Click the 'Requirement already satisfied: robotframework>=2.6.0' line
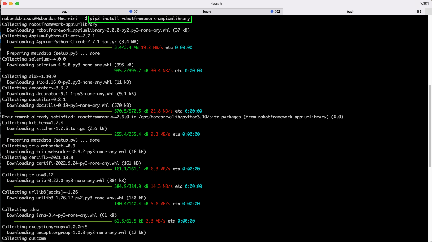 [x=173, y=117]
